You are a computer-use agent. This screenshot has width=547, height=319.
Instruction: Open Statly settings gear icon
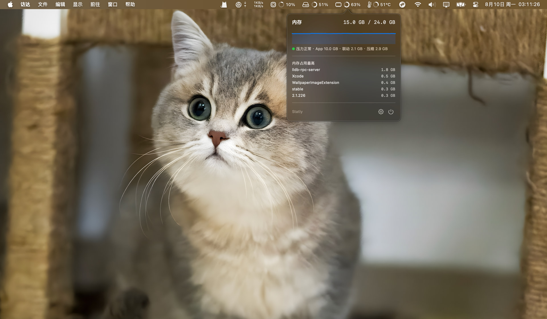coord(381,112)
